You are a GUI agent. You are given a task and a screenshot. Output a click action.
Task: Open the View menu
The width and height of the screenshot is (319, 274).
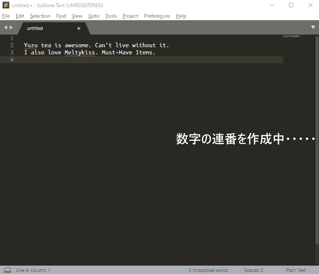coord(77,16)
